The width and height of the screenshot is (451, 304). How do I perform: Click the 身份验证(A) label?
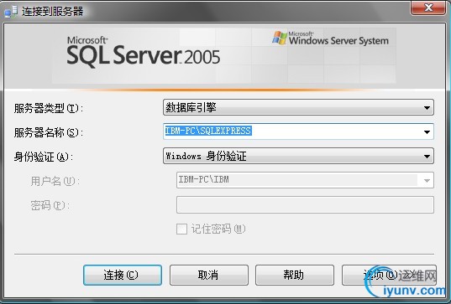pos(44,157)
